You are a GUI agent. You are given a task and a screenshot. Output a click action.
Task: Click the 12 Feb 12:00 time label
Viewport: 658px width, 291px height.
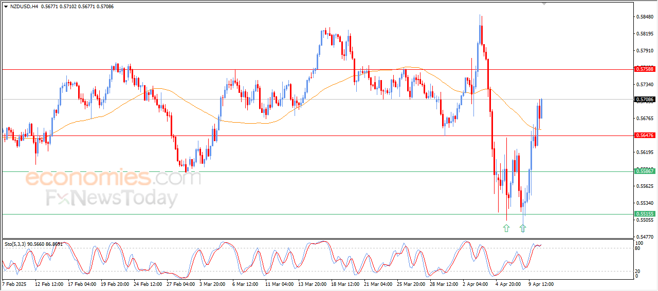click(x=49, y=284)
